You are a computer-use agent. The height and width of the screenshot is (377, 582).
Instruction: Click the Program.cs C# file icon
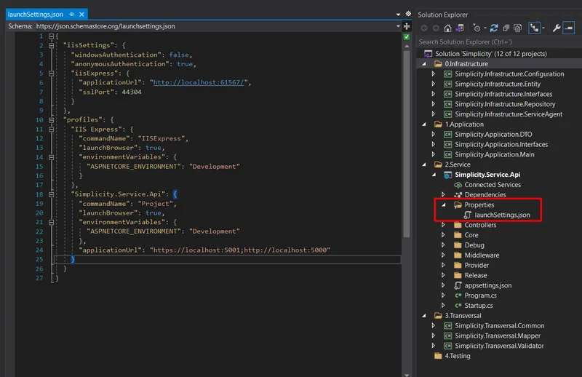[x=458, y=295]
